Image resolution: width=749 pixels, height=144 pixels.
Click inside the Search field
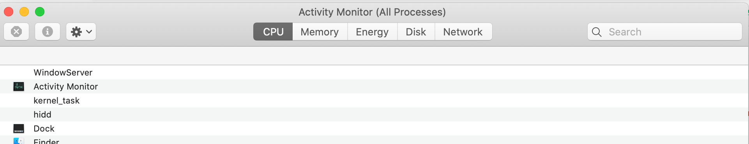click(x=665, y=32)
